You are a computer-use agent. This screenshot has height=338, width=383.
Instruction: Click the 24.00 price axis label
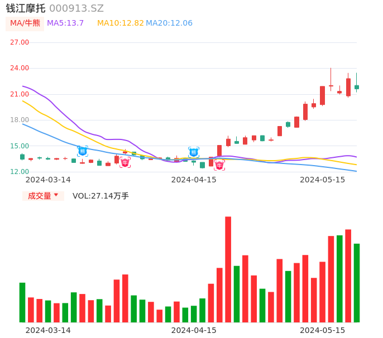point(20,68)
